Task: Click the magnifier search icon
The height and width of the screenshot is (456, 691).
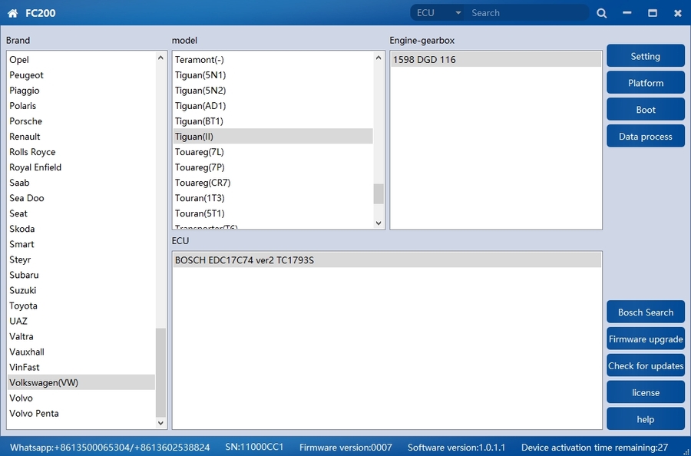Action: pos(601,13)
